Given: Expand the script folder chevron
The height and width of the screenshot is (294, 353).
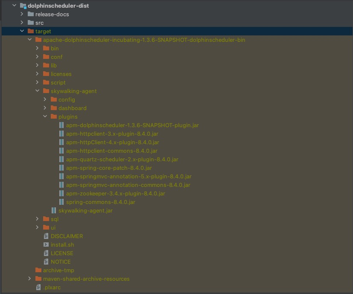Looking at the screenshot, I should [x=37, y=82].
